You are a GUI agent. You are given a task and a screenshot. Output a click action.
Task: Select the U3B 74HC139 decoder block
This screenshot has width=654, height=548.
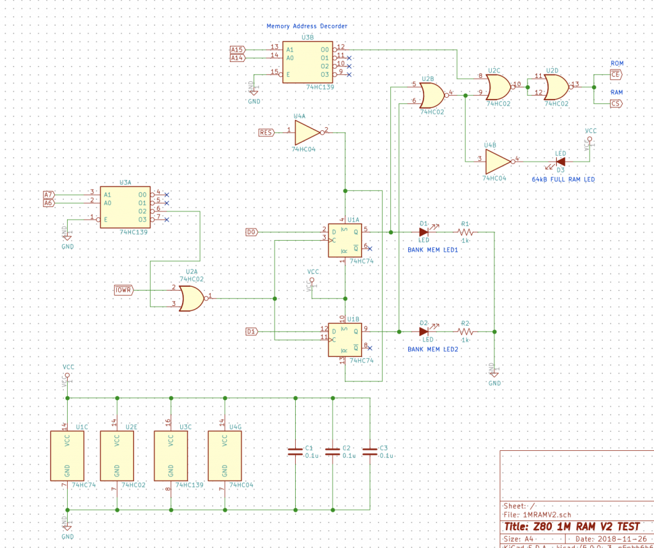(x=307, y=62)
